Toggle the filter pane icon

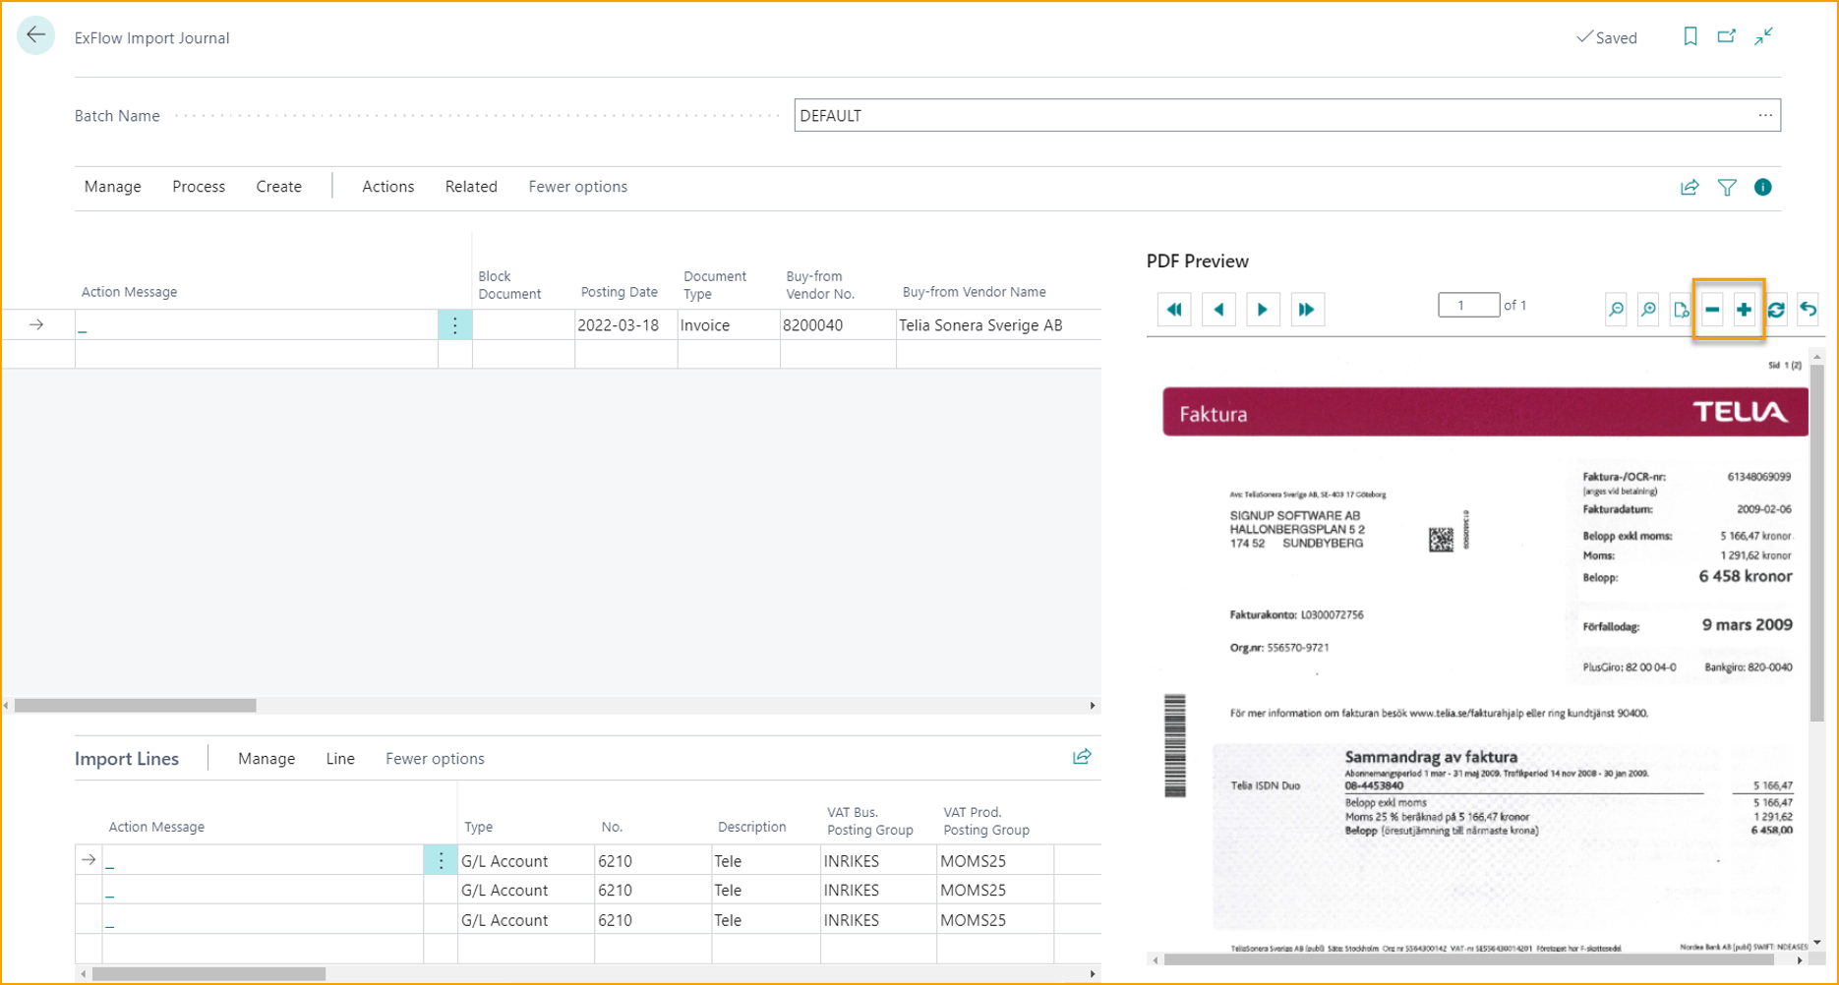click(1727, 187)
